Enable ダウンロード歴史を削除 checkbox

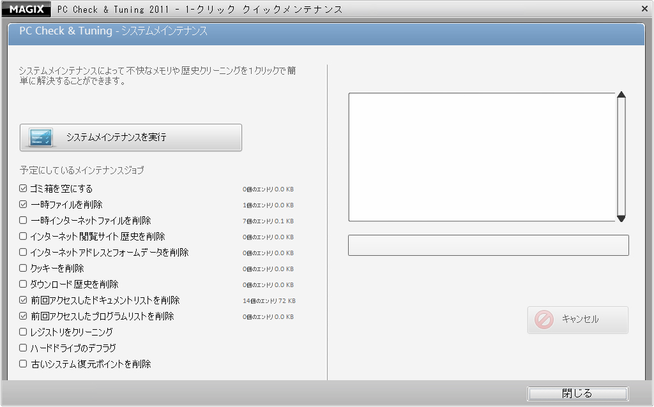(23, 284)
